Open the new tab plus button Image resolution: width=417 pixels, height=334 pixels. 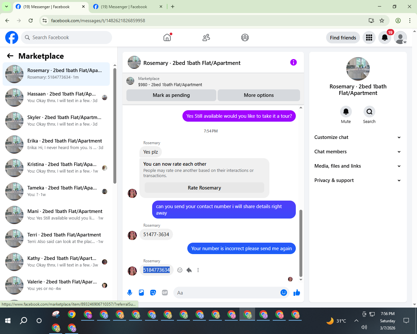pyautogui.click(x=173, y=7)
